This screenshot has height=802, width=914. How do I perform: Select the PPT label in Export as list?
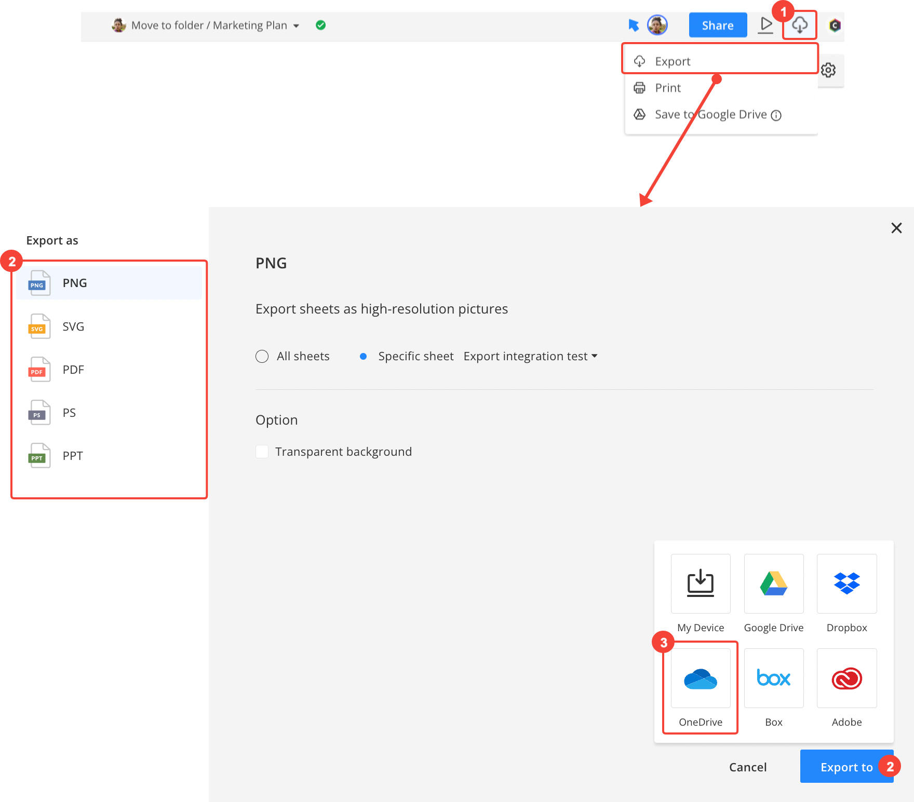73,456
